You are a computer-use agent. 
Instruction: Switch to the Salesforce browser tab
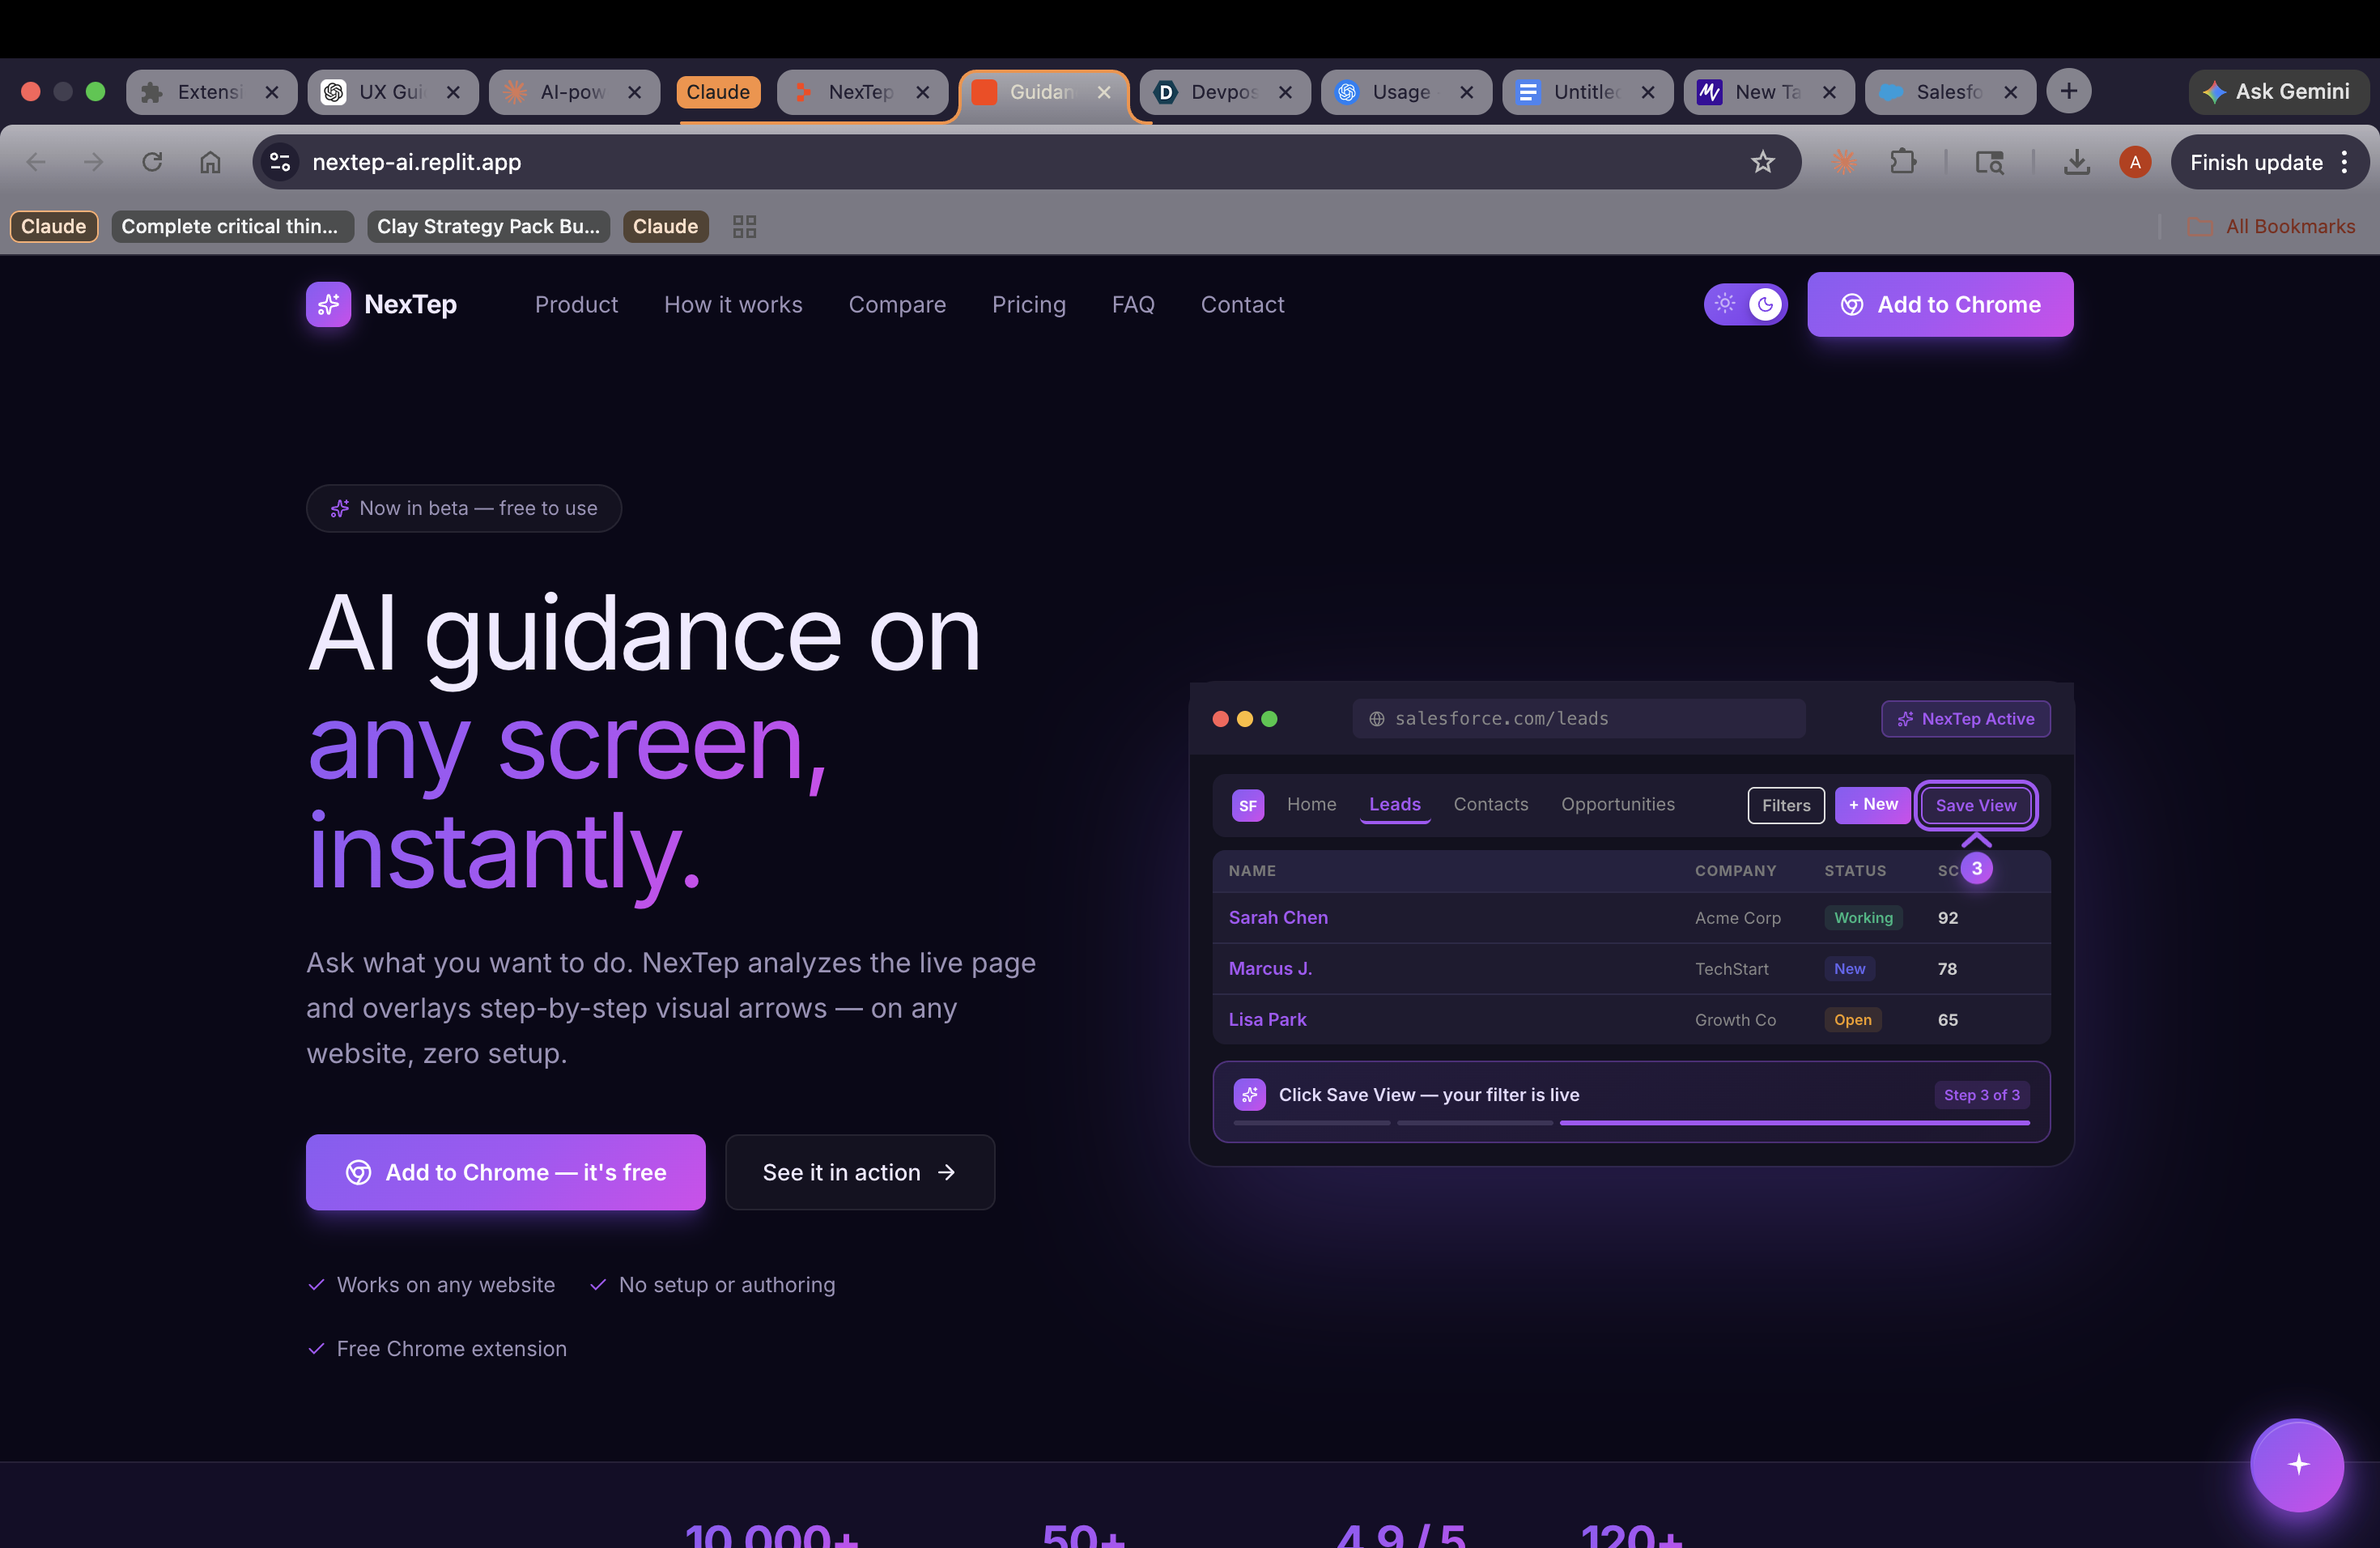(x=1938, y=92)
